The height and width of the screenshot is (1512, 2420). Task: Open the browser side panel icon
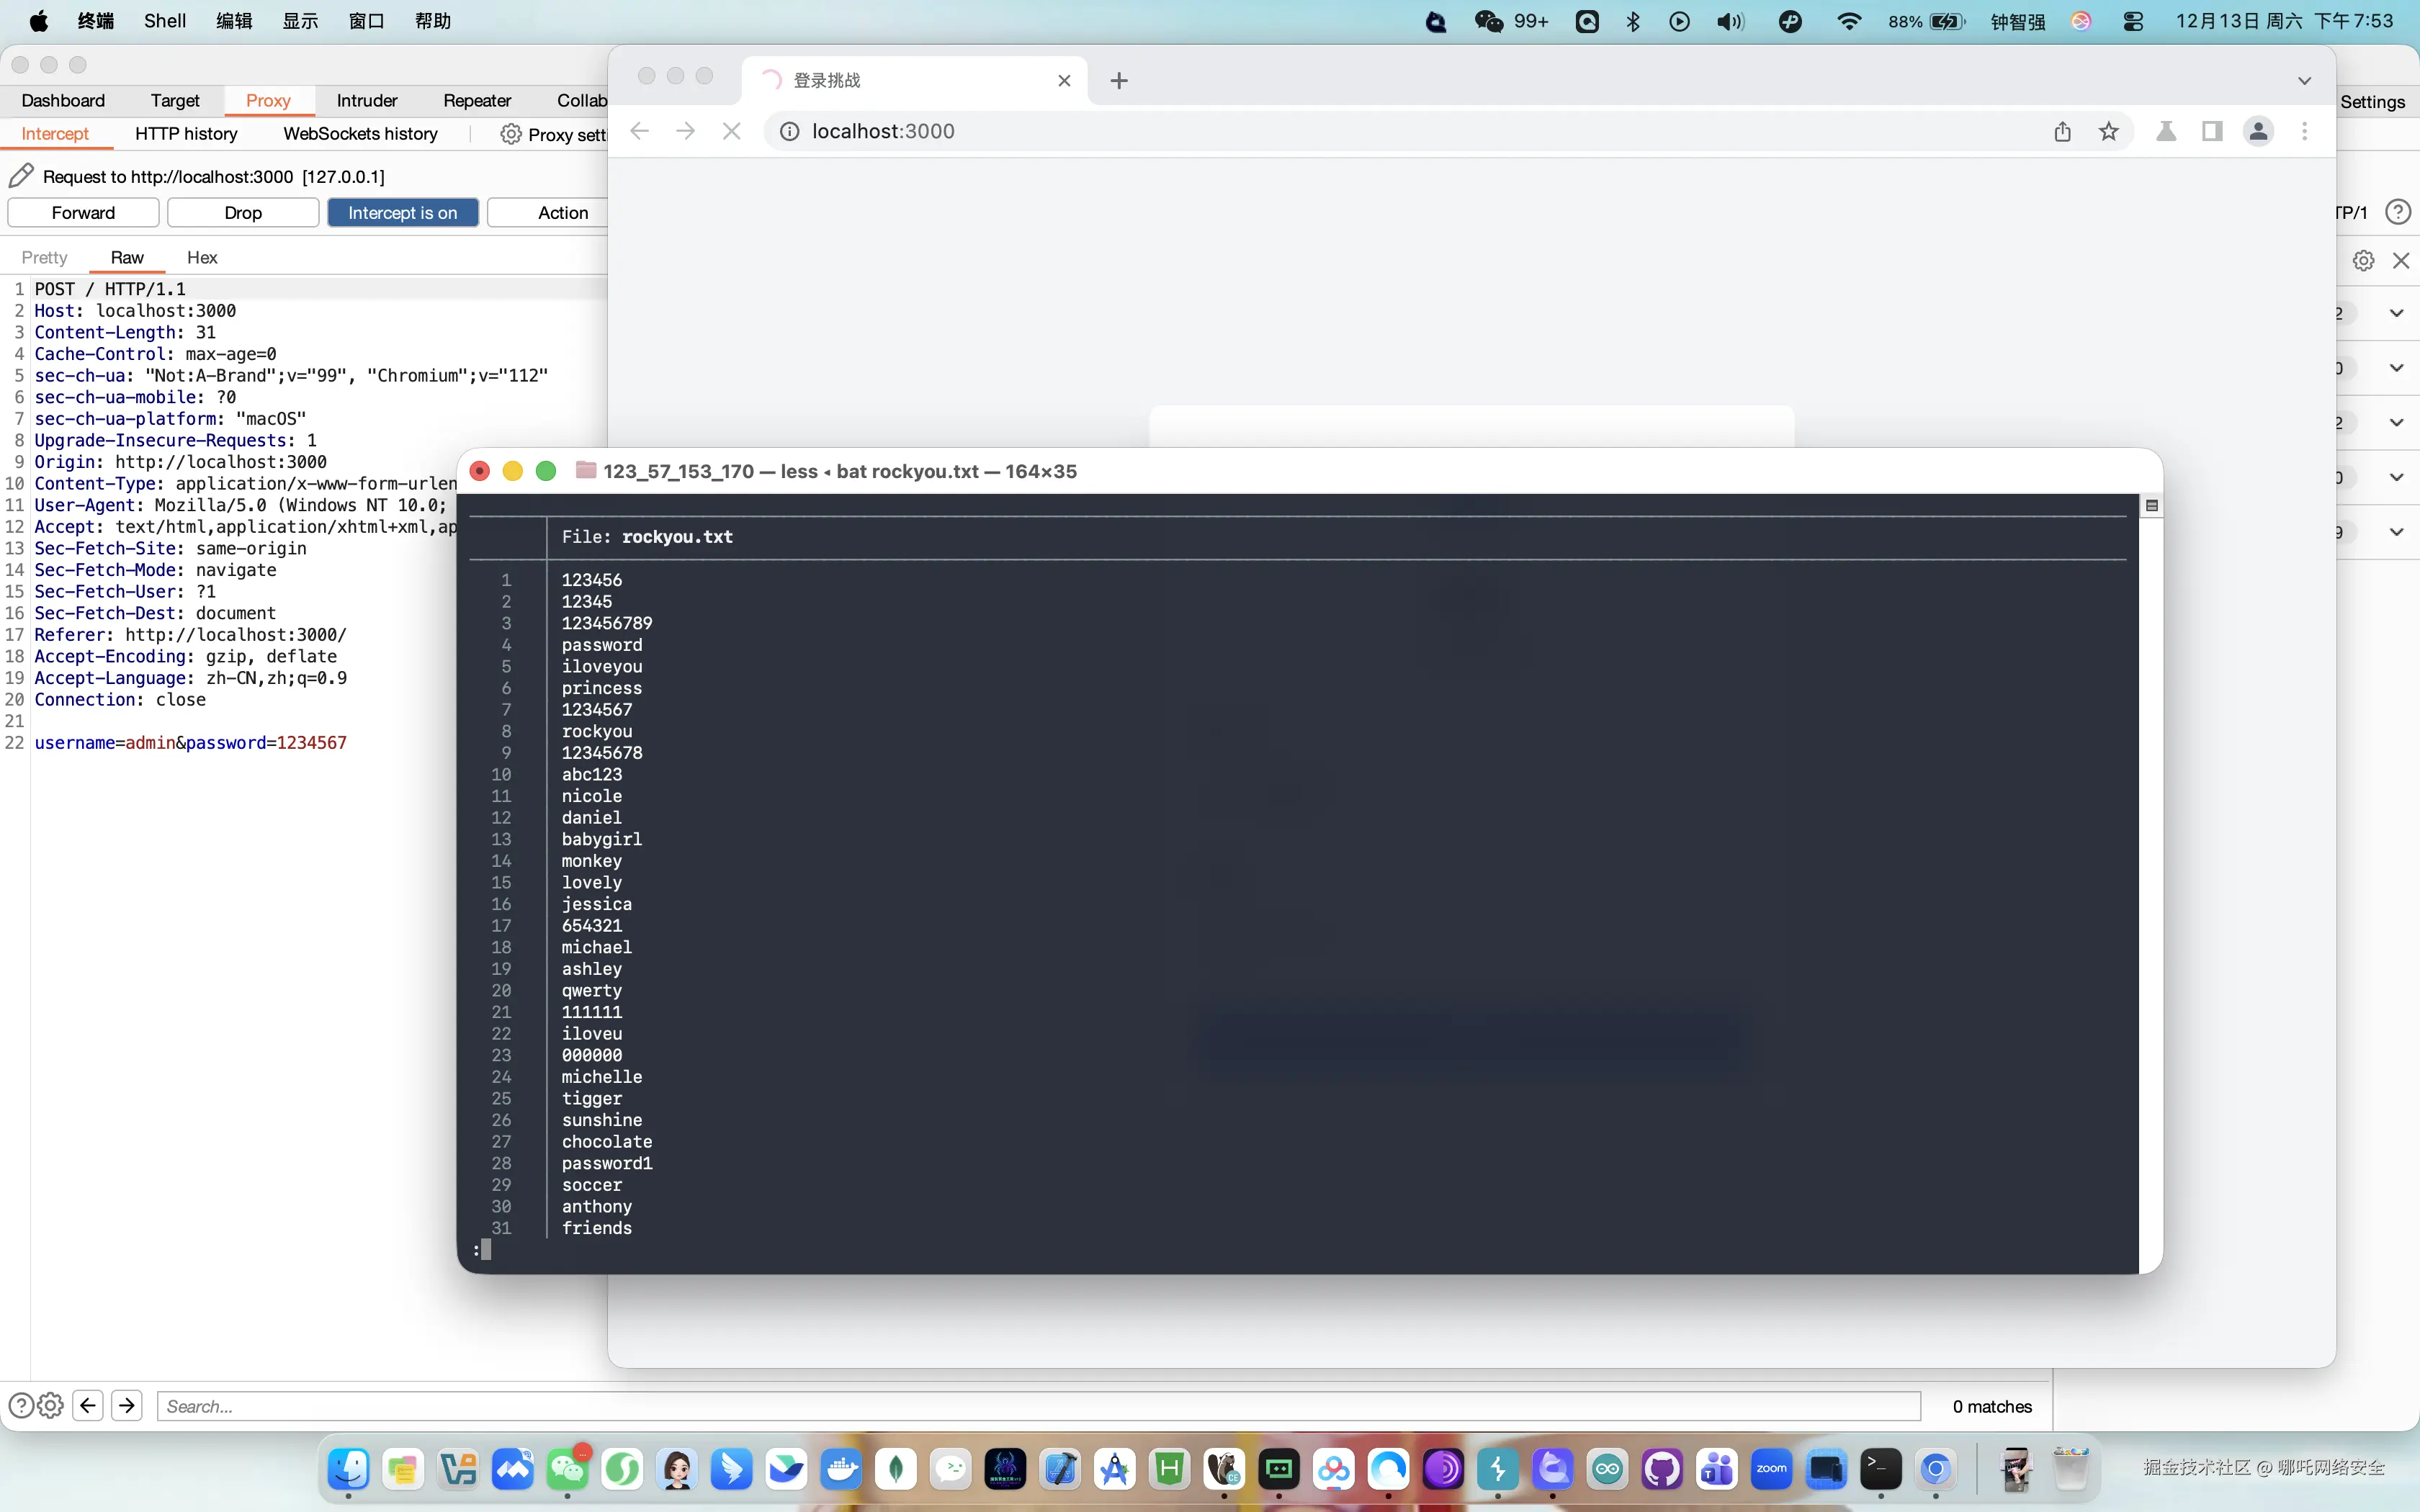(x=2212, y=131)
